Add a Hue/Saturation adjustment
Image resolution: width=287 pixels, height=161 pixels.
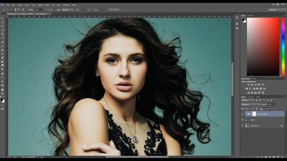(x=247, y=89)
